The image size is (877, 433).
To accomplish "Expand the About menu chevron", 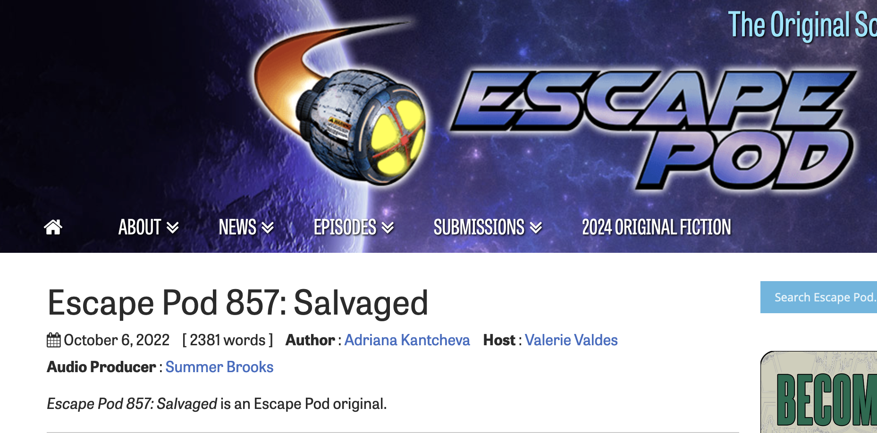I will click(173, 228).
